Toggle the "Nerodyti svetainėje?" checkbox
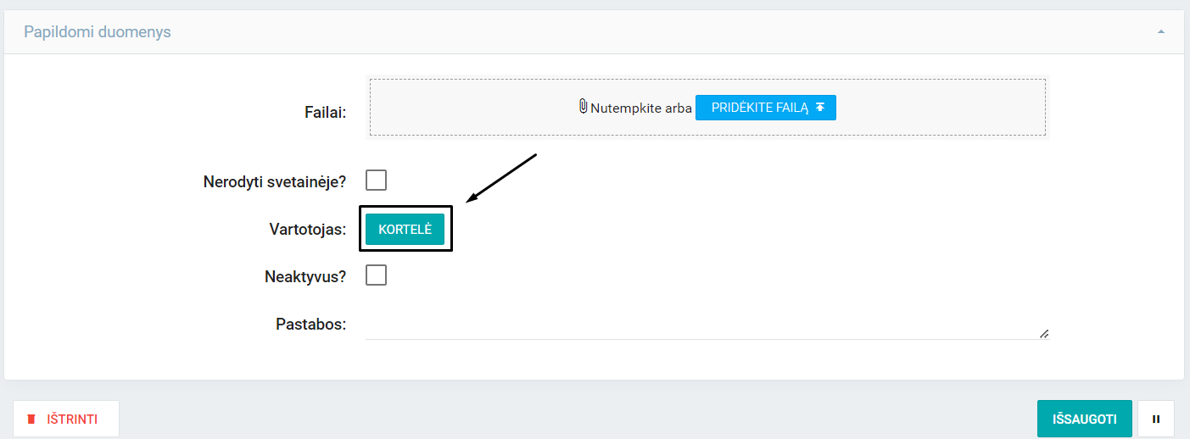This screenshot has width=1190, height=439. [x=376, y=180]
